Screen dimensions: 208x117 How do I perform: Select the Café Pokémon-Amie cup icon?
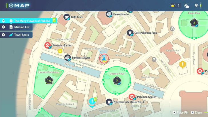pos(130,33)
